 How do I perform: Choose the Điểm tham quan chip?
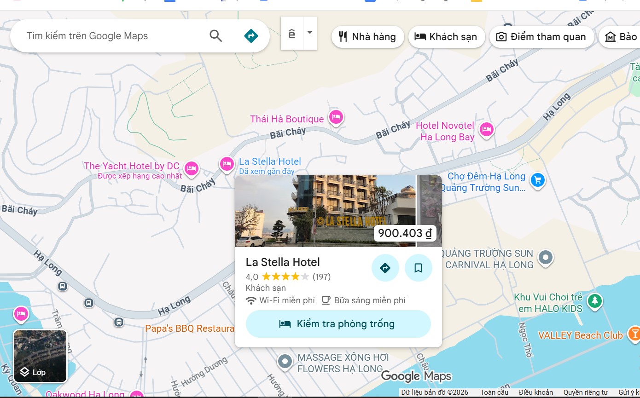[x=541, y=37]
